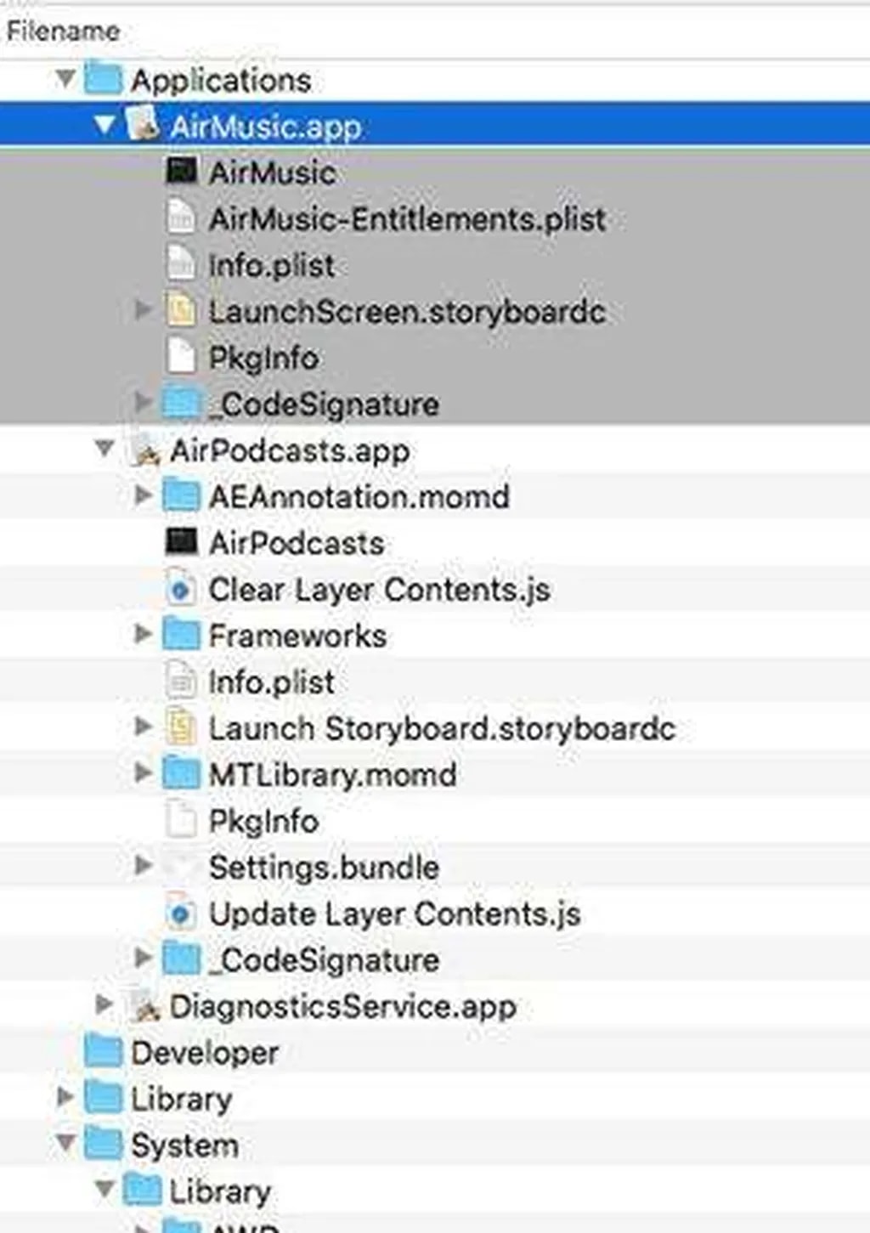Select Info.plist under AirPodcasts.app
The image size is (870, 1233).
[x=271, y=682]
